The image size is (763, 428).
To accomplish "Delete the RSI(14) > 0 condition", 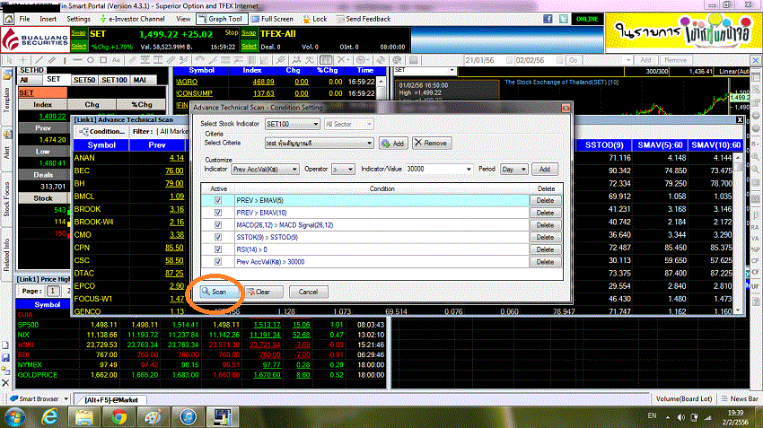I will tap(545, 249).
